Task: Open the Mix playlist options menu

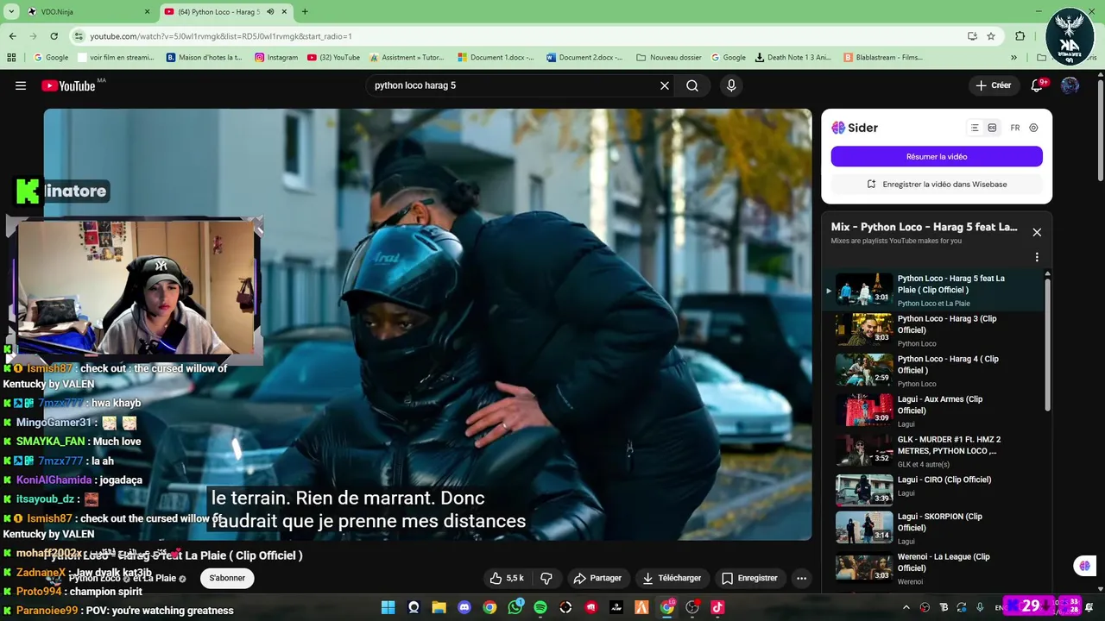Action: point(1037,257)
